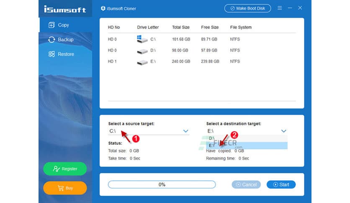The height and width of the screenshot is (203, 350).
Task: Click the green Register button
Action: (65, 169)
